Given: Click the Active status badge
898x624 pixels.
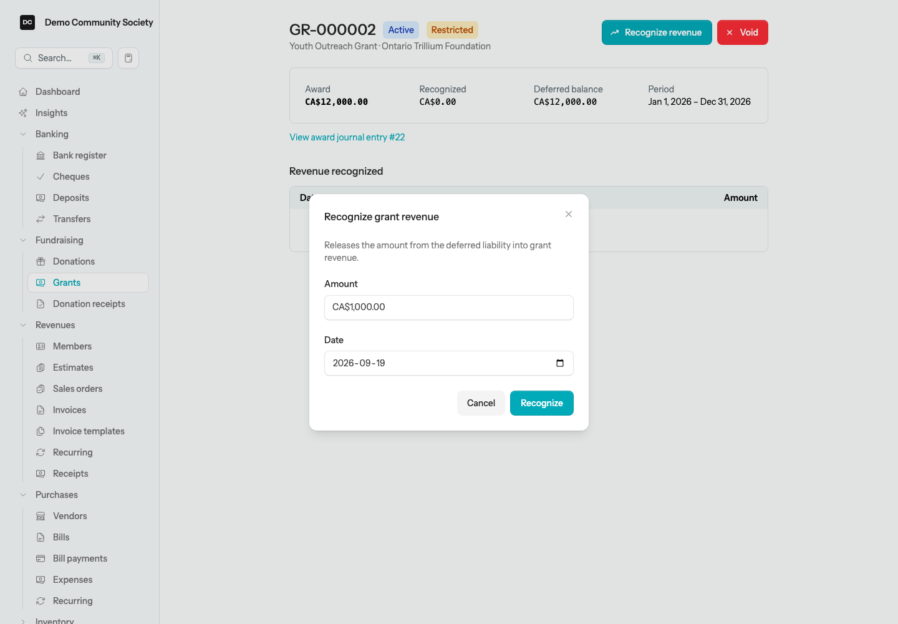Looking at the screenshot, I should [401, 30].
